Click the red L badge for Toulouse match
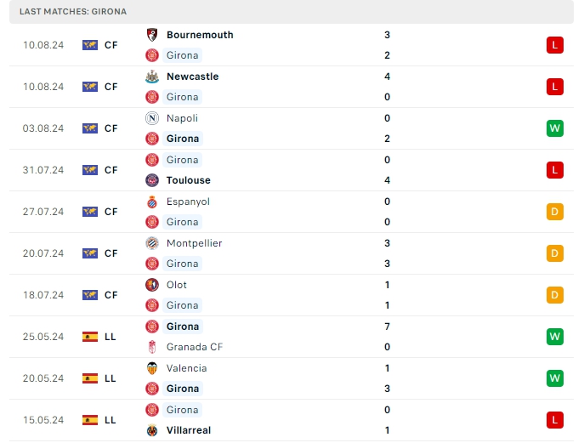 pyautogui.click(x=555, y=170)
